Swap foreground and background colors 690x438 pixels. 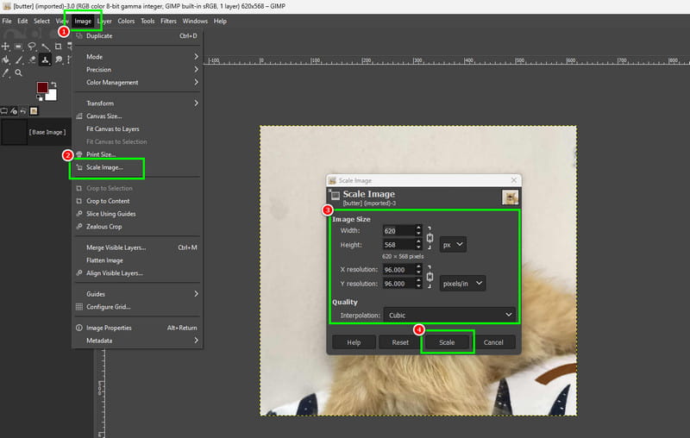point(53,84)
